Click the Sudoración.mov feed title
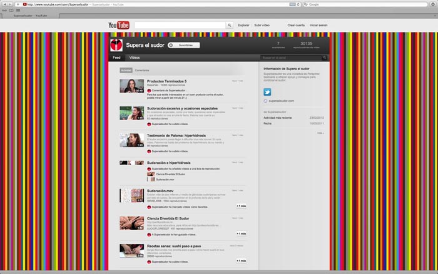The width and height of the screenshot is (438, 274). click(160, 191)
